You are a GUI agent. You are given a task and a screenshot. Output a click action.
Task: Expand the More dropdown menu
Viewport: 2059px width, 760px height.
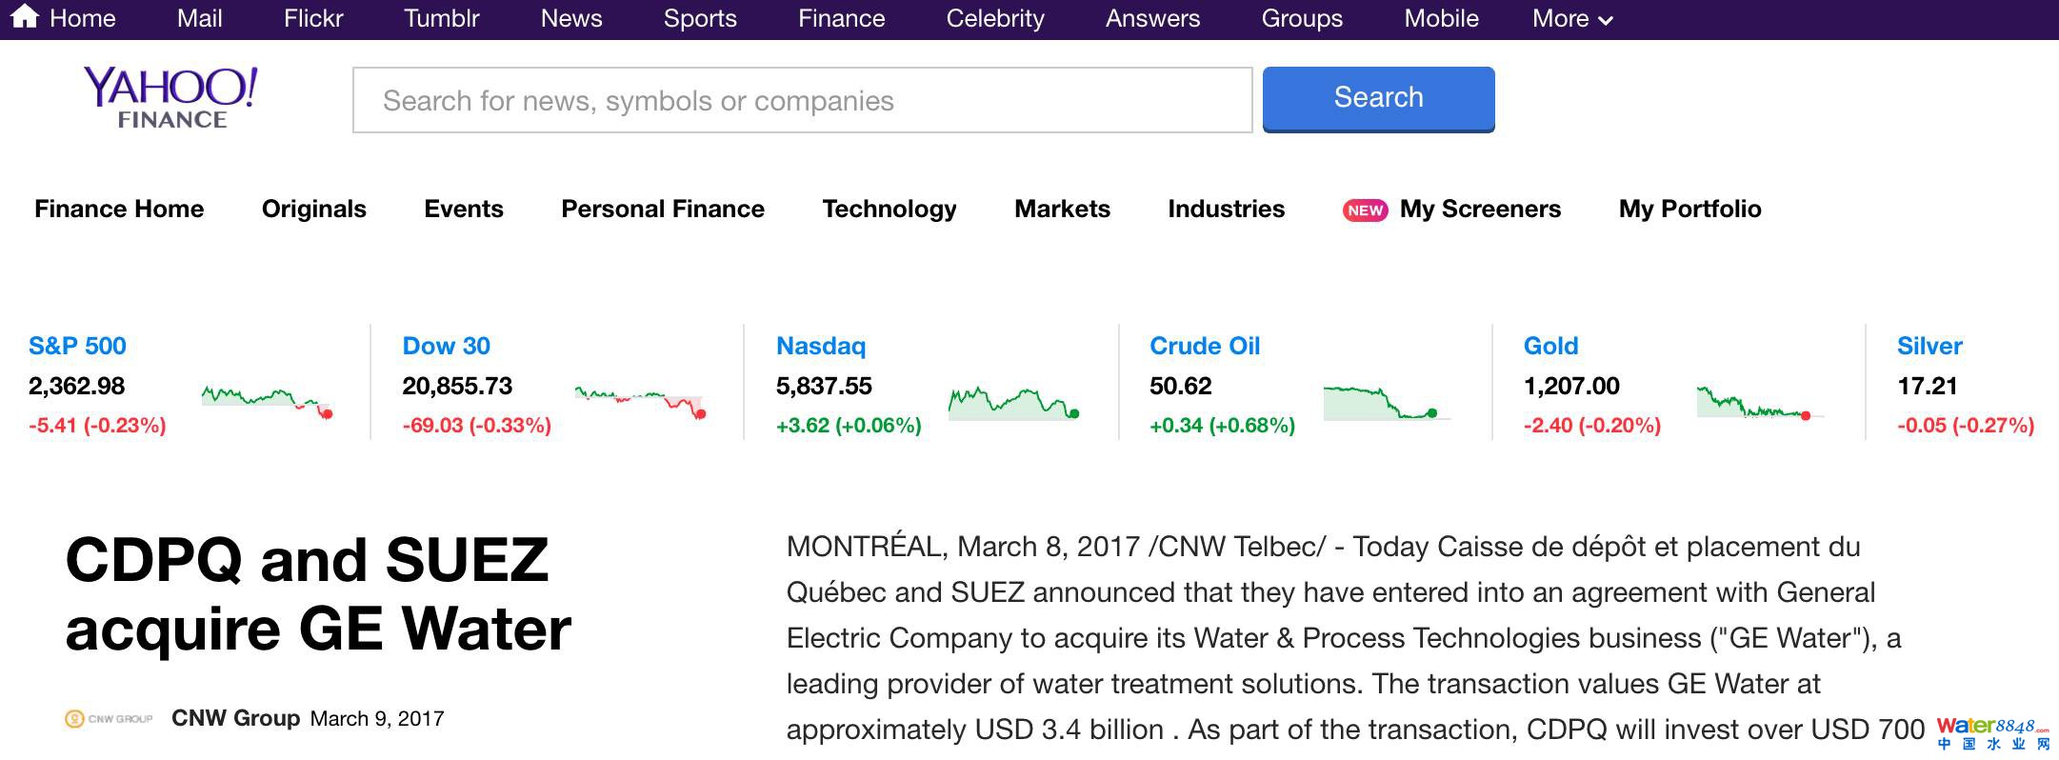[x=1571, y=19]
